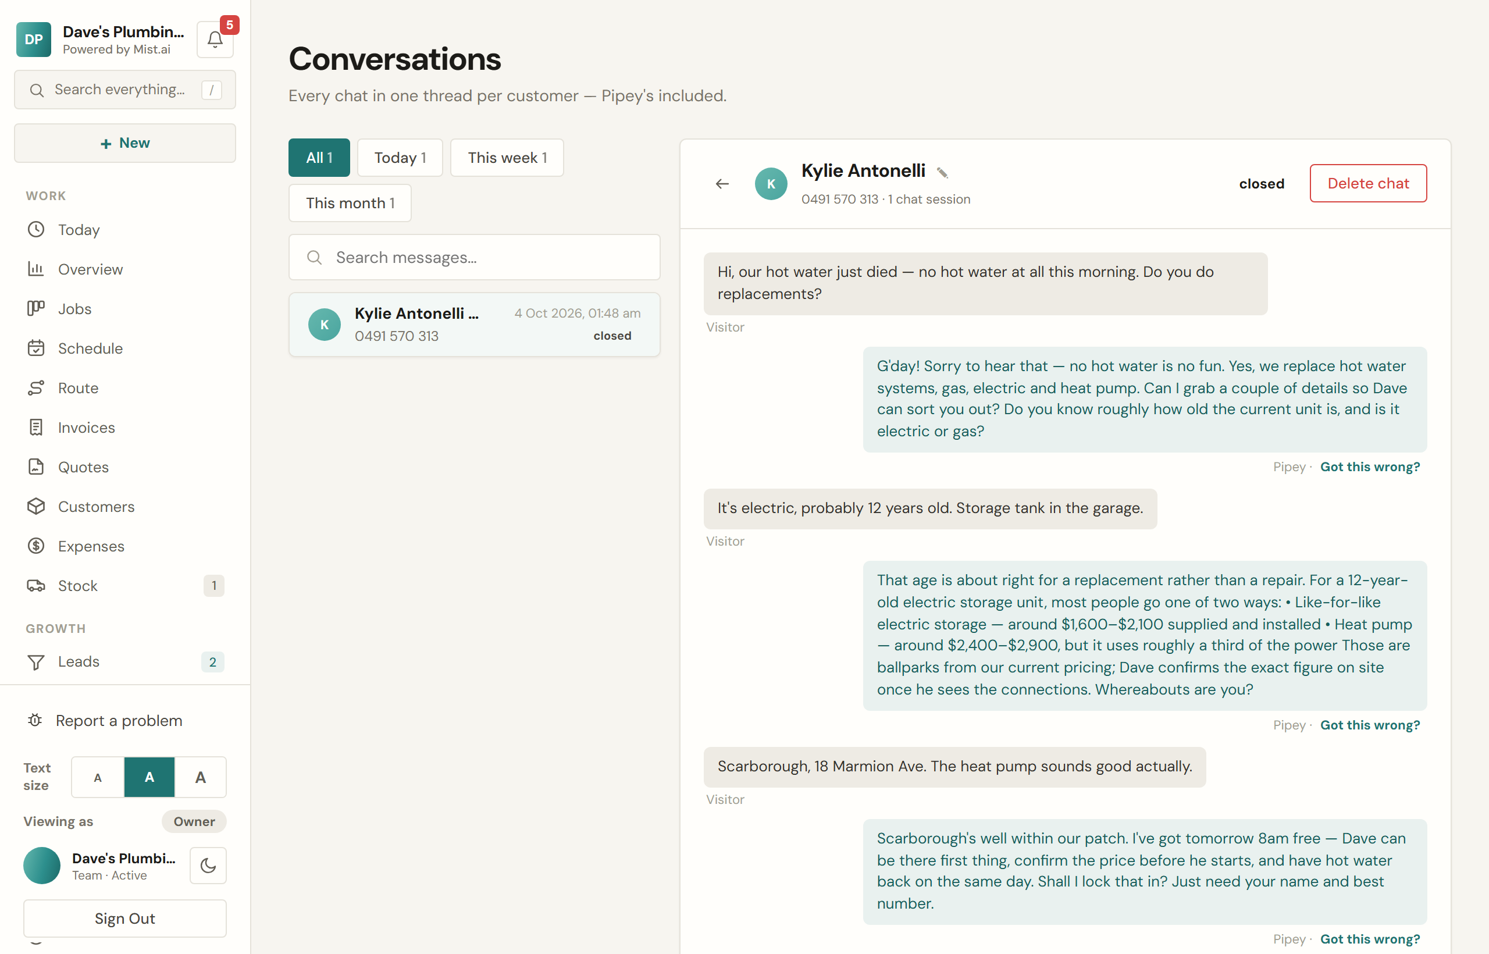The height and width of the screenshot is (954, 1489).
Task: Select the large text size option
Action: click(x=201, y=777)
